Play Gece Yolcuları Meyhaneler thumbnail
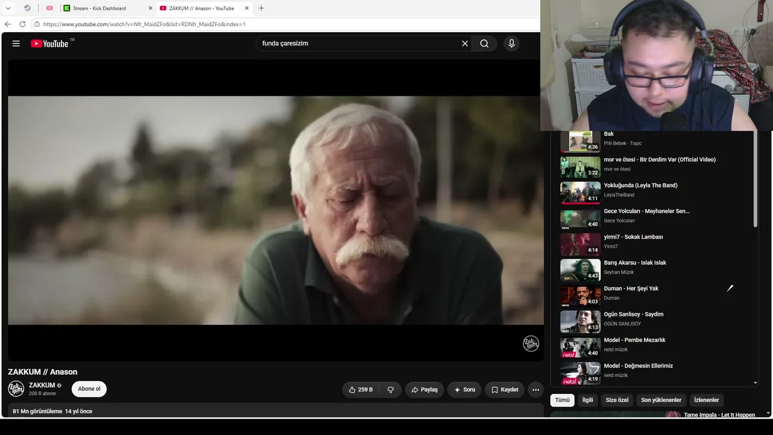Image resolution: width=773 pixels, height=435 pixels. coord(580,219)
